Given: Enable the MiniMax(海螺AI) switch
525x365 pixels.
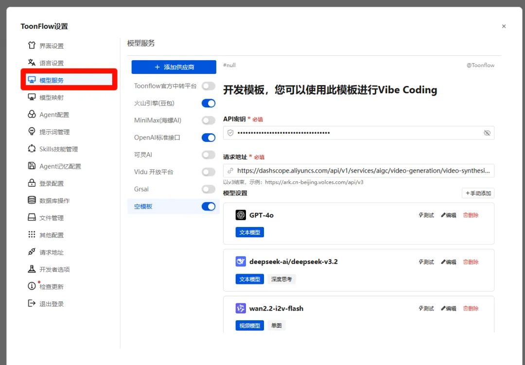Looking at the screenshot, I should point(208,120).
